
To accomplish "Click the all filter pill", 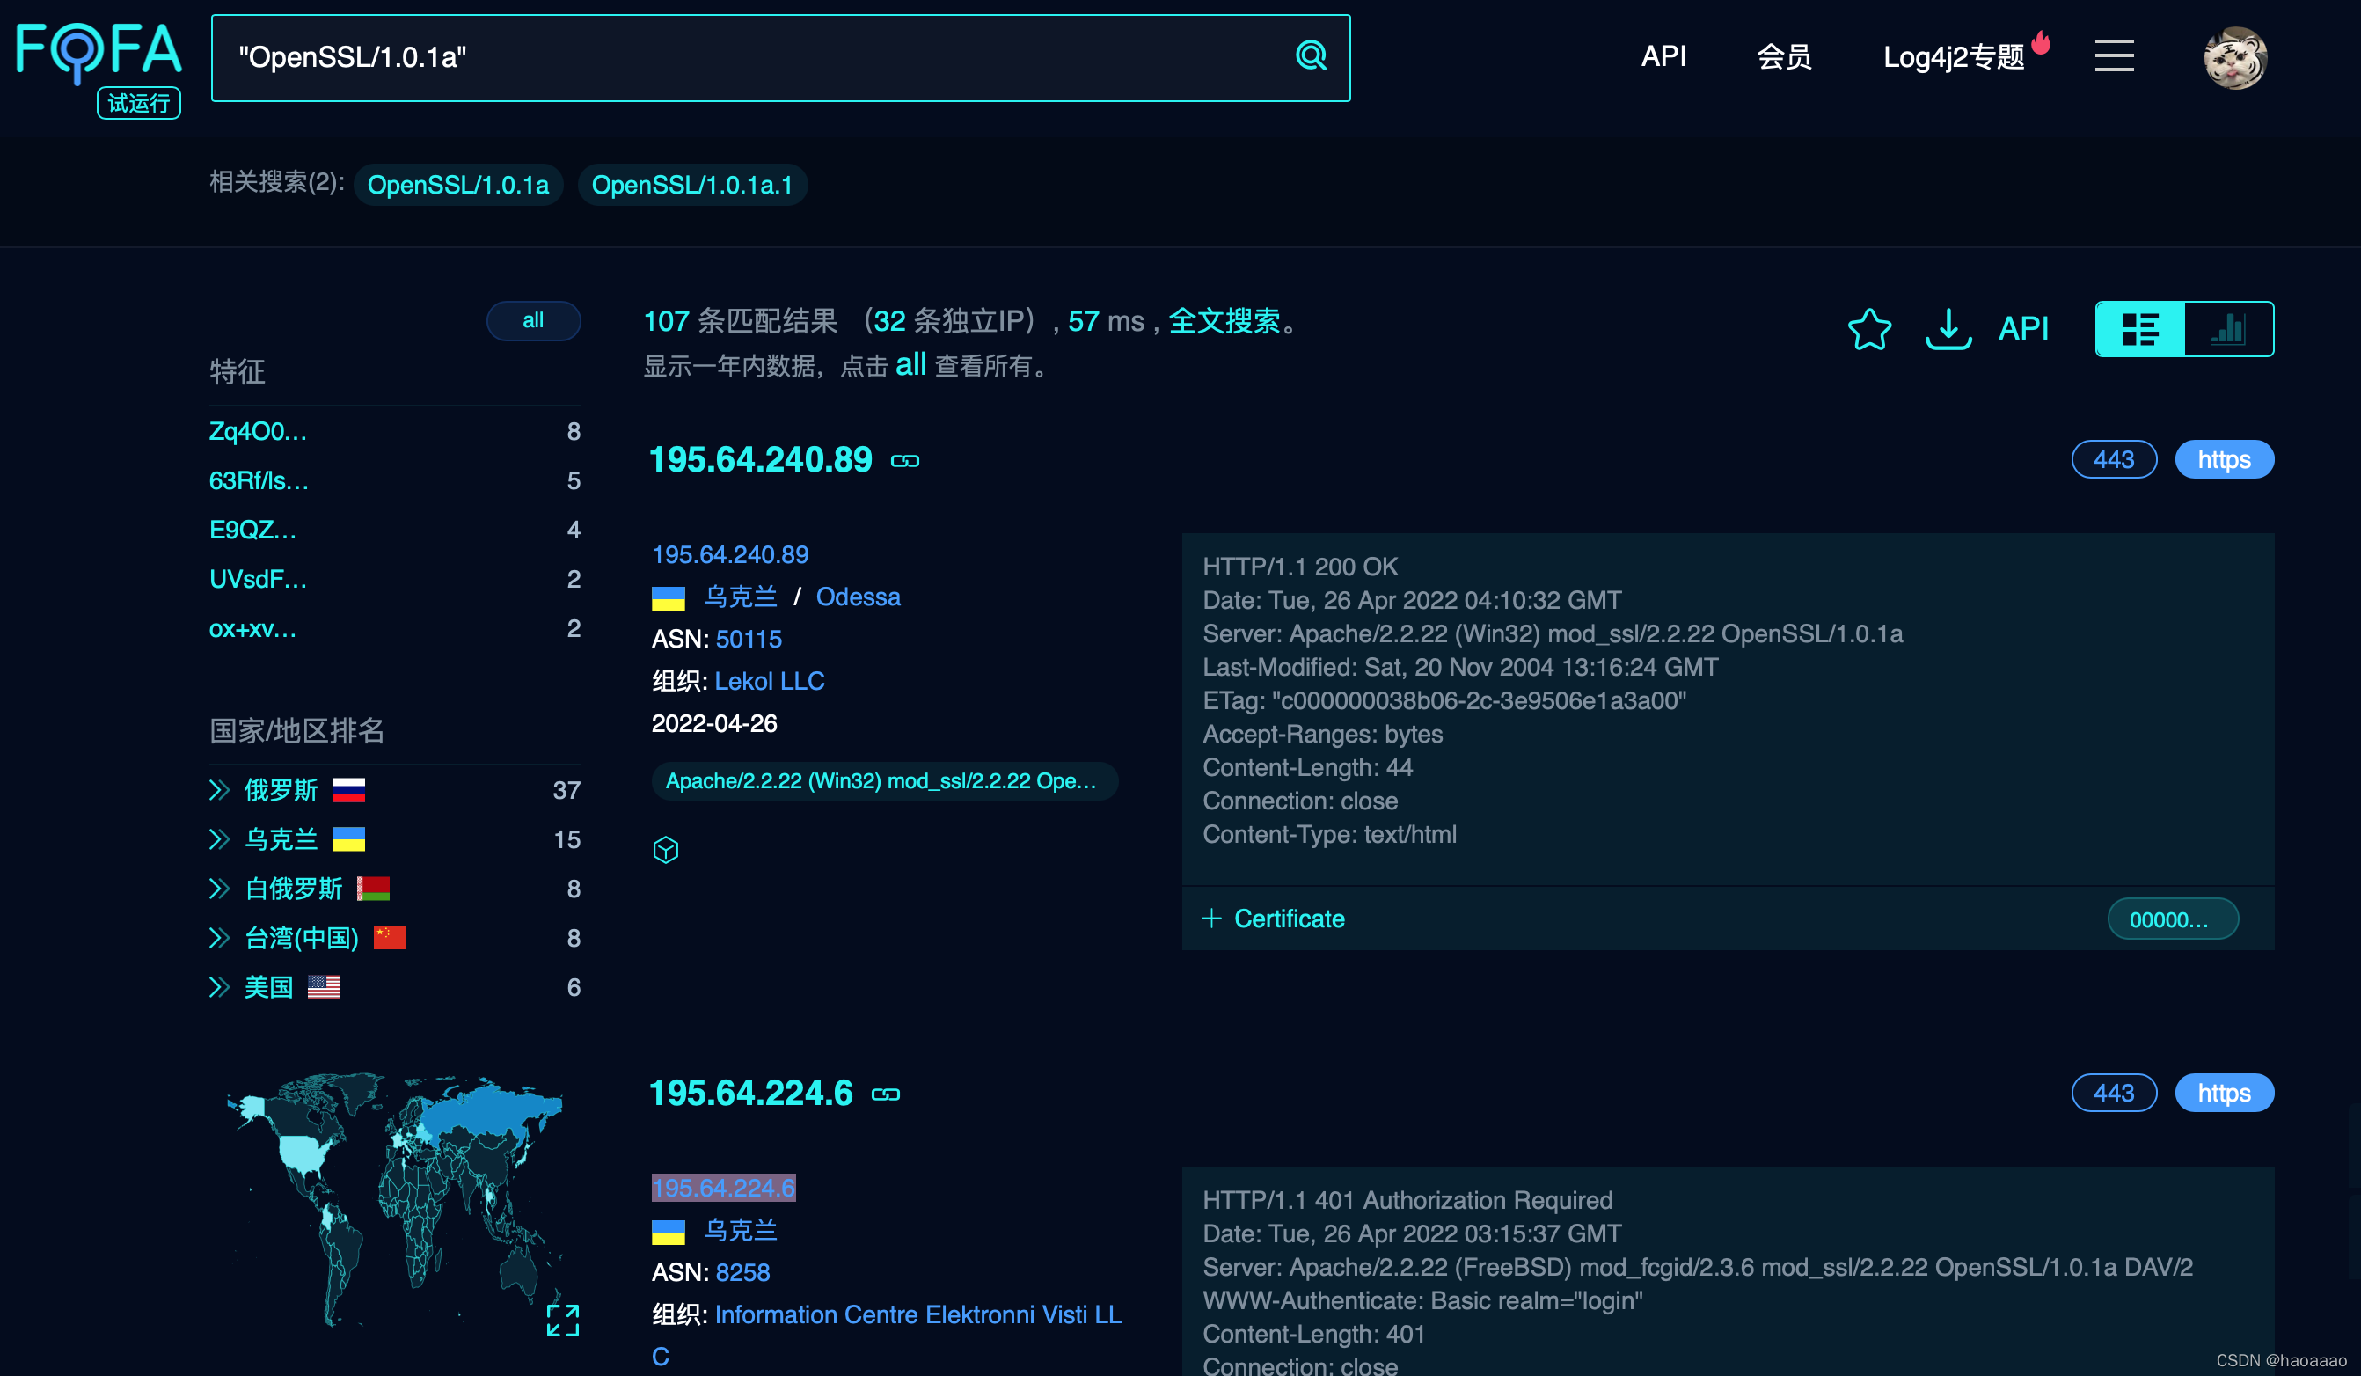I will pos(533,320).
